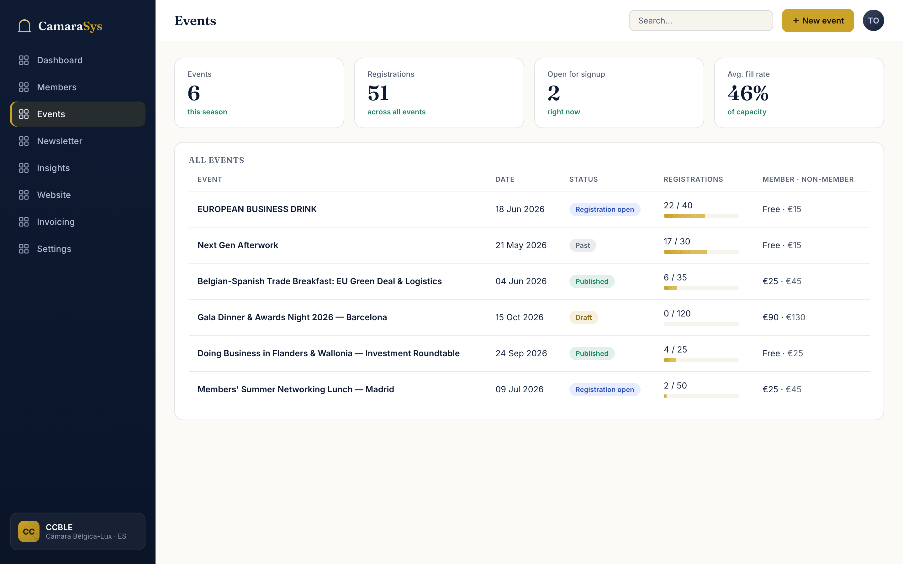Click the Events page title
The width and height of the screenshot is (903, 564).
point(195,20)
